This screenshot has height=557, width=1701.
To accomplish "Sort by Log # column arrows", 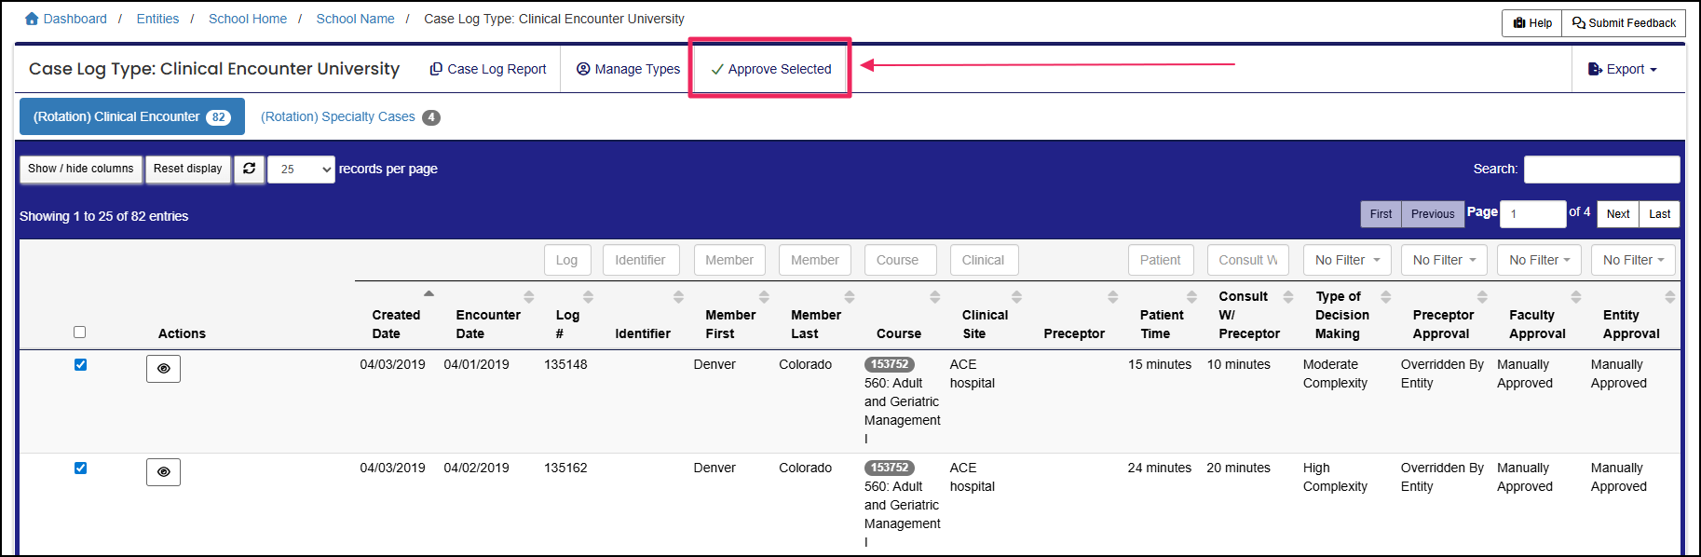I will pyautogui.click(x=588, y=297).
